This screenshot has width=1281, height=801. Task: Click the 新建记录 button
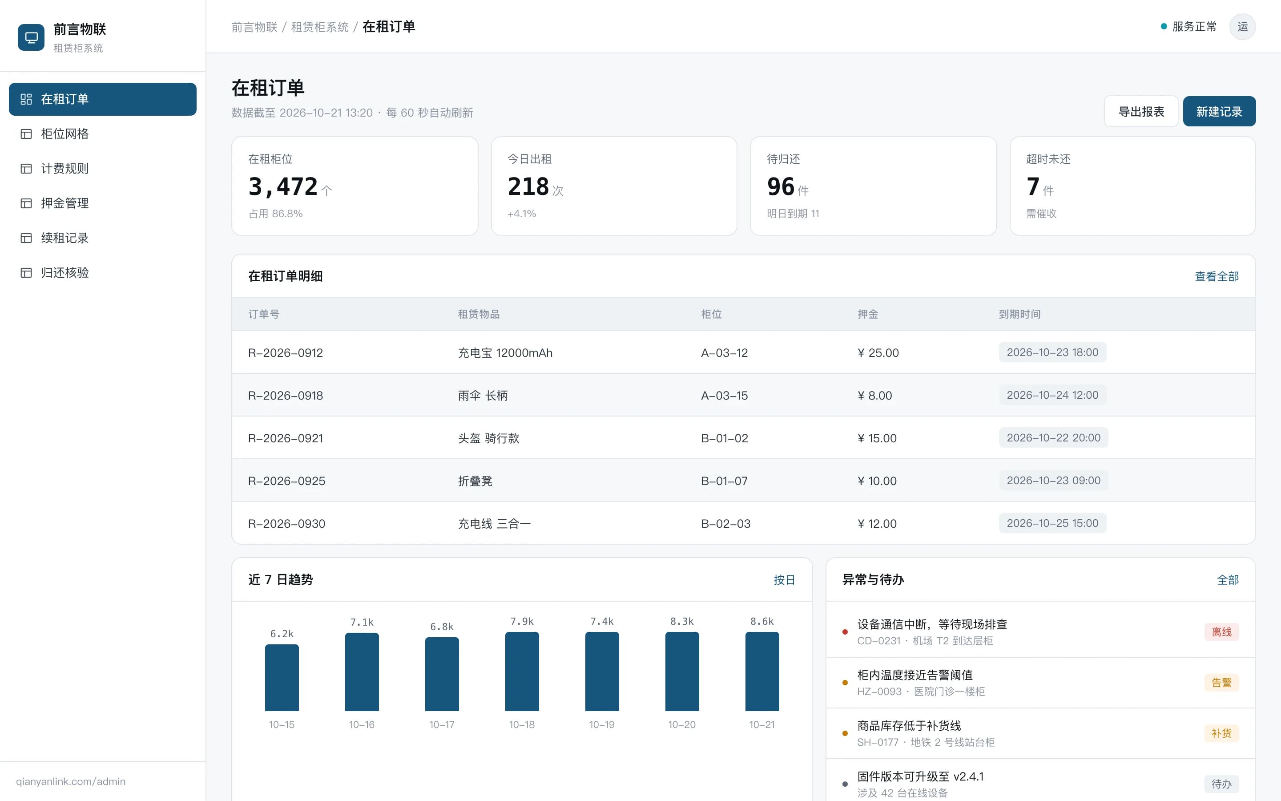[x=1219, y=111]
